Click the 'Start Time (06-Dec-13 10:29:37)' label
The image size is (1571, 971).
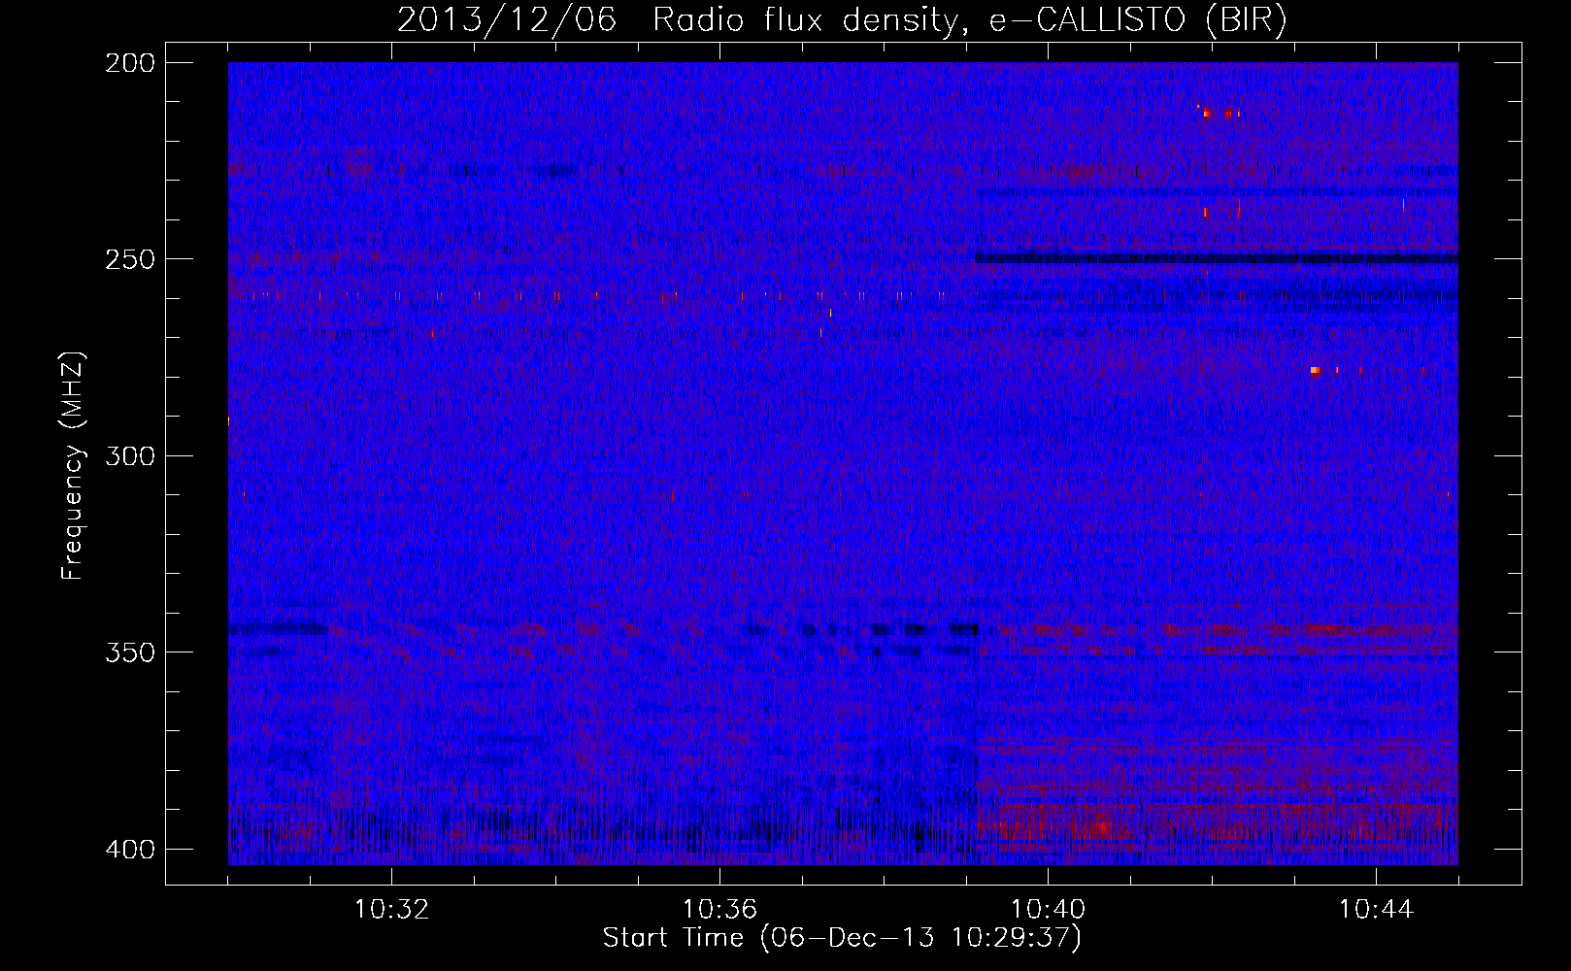842,938
